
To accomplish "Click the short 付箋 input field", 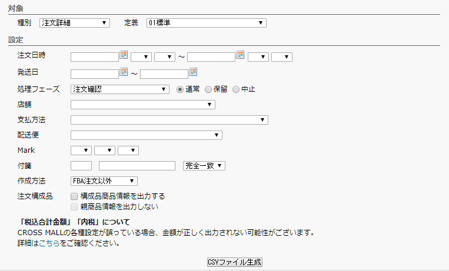I will 81,166.
